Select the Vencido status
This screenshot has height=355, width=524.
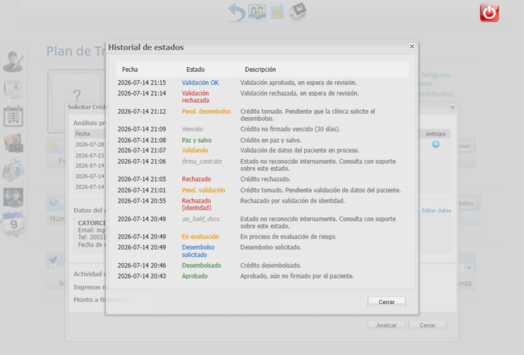point(192,129)
